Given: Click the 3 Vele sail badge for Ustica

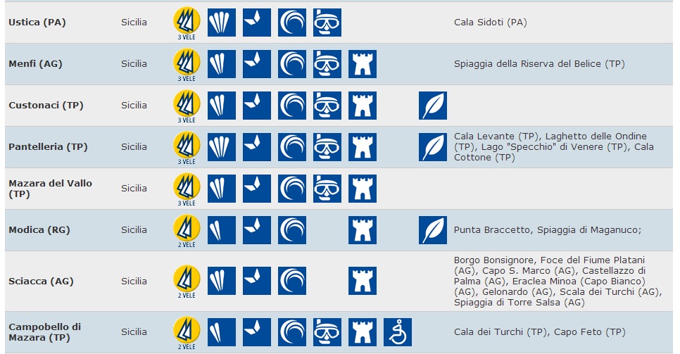Looking at the screenshot, I should [x=187, y=21].
